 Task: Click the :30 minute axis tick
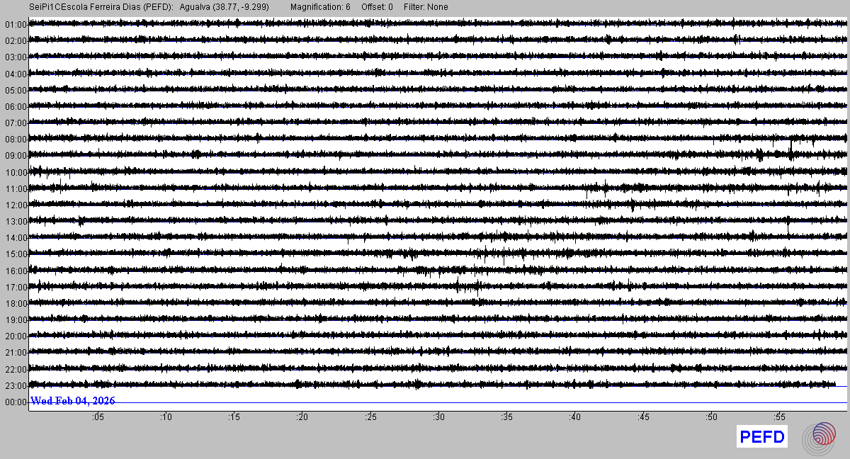[x=438, y=417]
